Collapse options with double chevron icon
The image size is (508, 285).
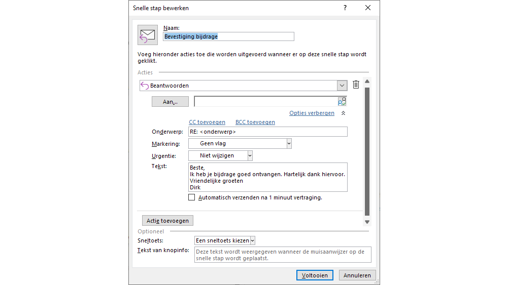[x=343, y=113]
